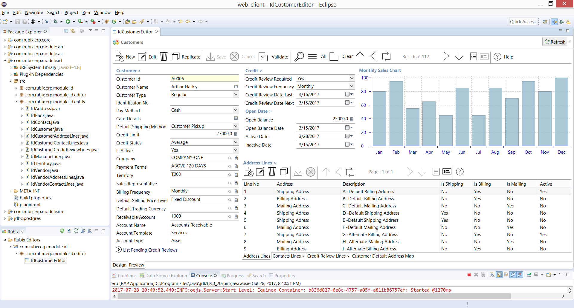This screenshot has height=308, width=574.
Task: Click Open Date section header link
Action: (x=258, y=111)
